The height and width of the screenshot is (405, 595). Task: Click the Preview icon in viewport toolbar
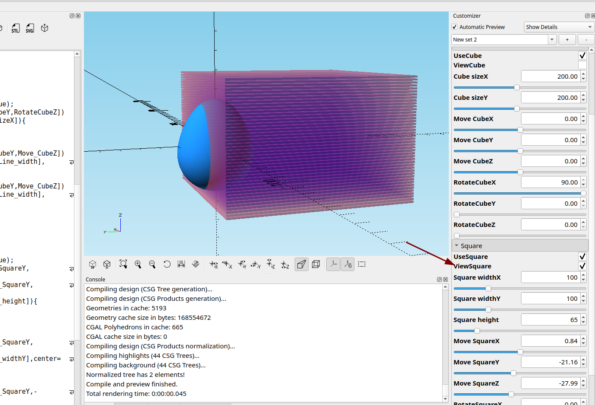[93, 264]
